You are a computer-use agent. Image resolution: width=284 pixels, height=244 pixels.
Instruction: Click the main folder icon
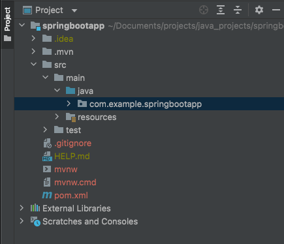(59, 78)
